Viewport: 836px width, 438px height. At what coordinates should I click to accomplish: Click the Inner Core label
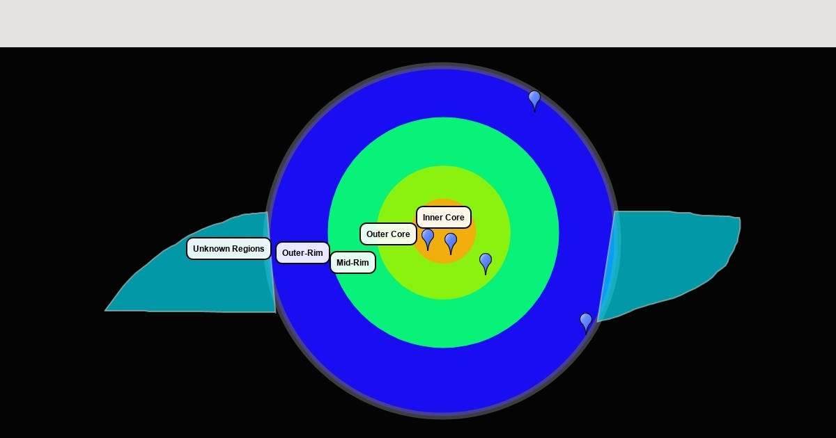[x=444, y=218]
